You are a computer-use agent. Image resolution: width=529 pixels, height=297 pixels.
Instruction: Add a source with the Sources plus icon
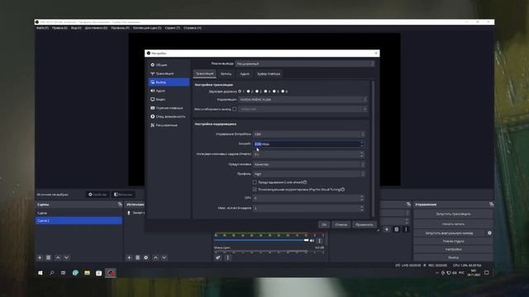point(129,257)
